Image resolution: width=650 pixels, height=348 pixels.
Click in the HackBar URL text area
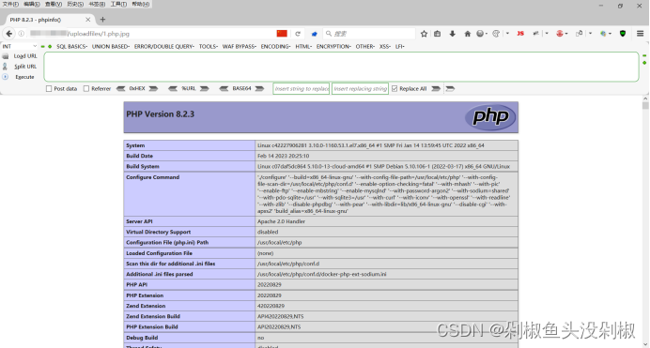[341, 67]
